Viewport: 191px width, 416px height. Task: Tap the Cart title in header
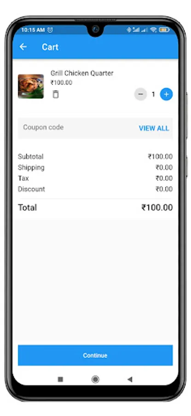point(50,47)
